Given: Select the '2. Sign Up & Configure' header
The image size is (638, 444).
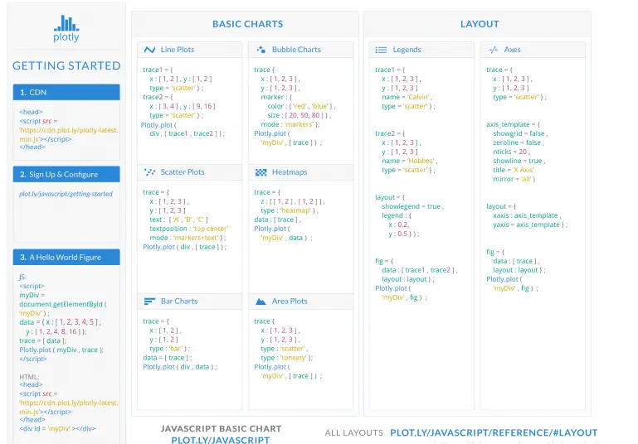Looking at the screenshot, I should (x=66, y=174).
